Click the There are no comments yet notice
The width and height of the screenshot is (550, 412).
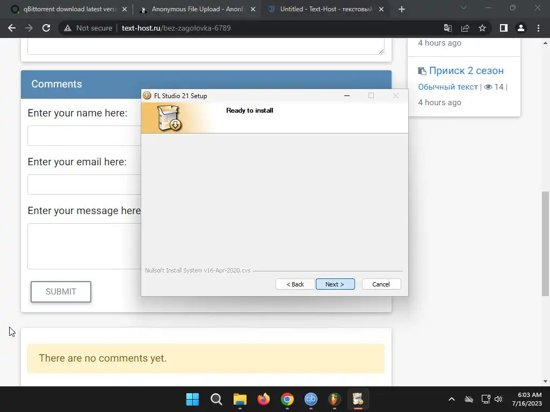206,358
